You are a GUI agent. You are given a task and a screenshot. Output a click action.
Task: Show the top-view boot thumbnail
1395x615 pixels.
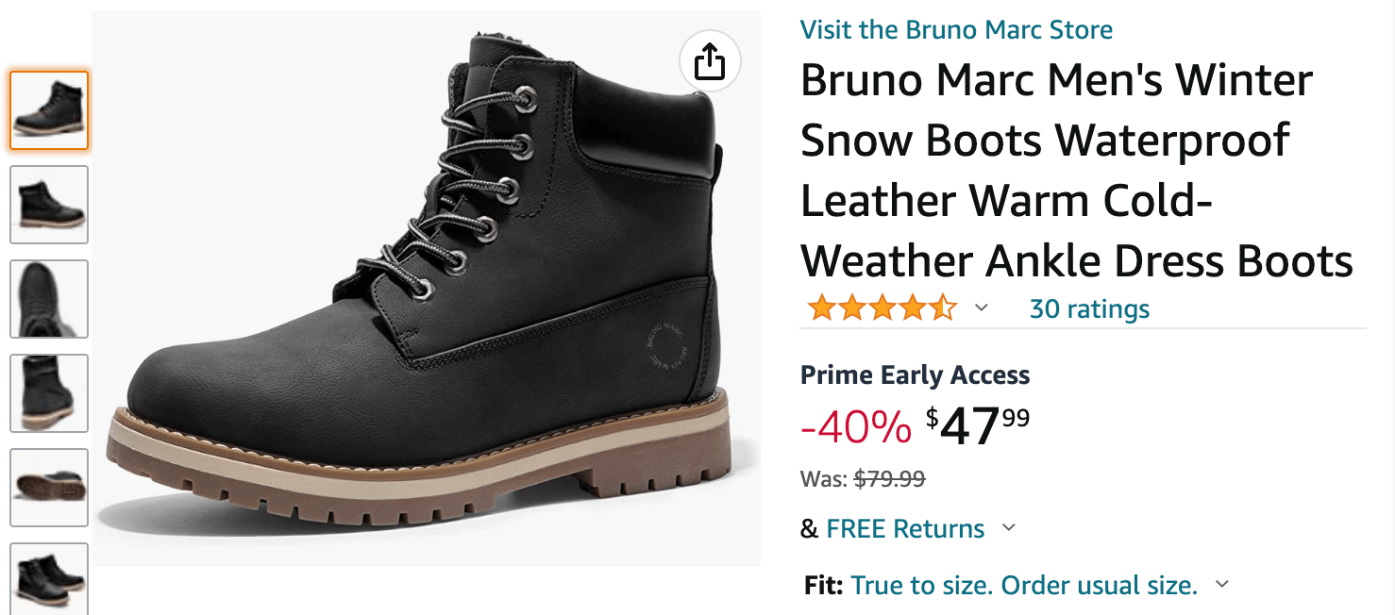[49, 299]
